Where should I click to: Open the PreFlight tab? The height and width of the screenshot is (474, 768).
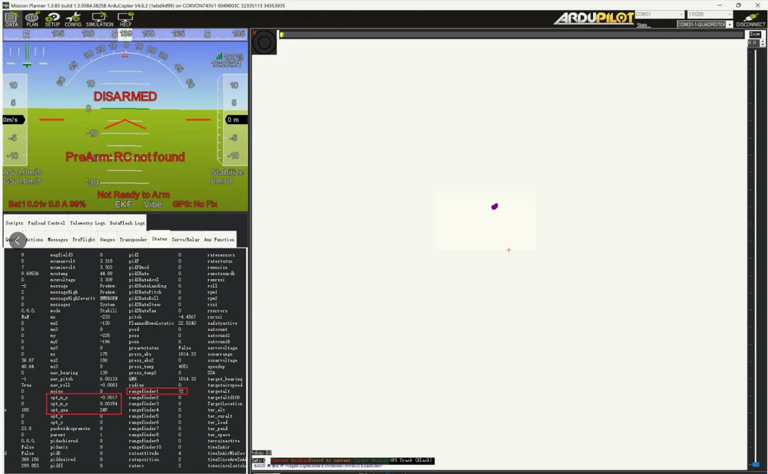[84, 240]
